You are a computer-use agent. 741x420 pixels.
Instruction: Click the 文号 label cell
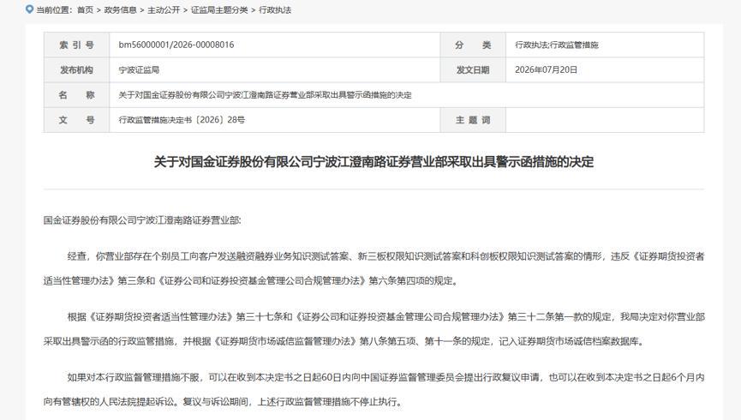point(76,120)
